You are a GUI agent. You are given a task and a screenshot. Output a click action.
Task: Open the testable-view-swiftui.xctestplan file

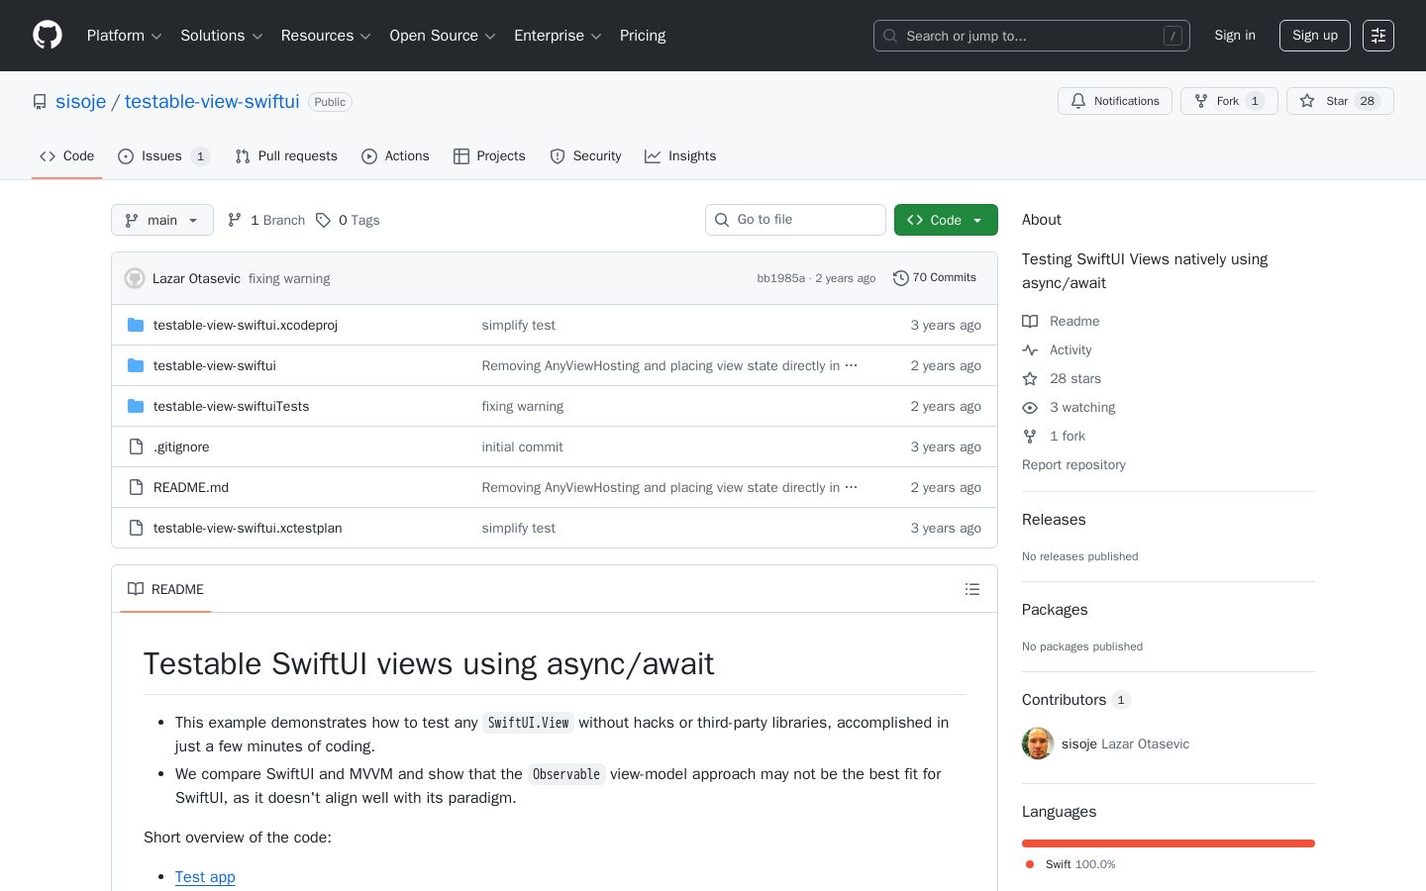point(248,528)
